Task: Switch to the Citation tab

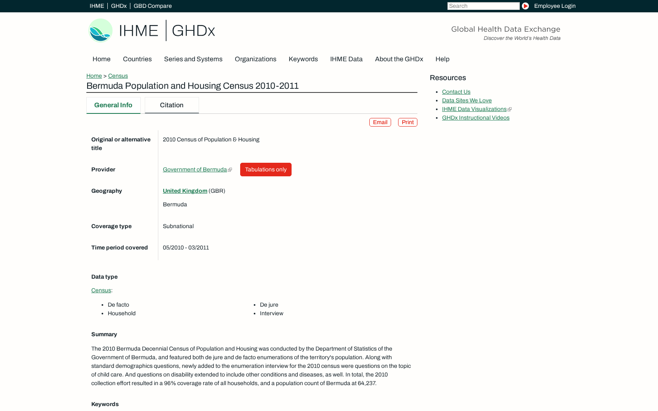Action: [172, 105]
